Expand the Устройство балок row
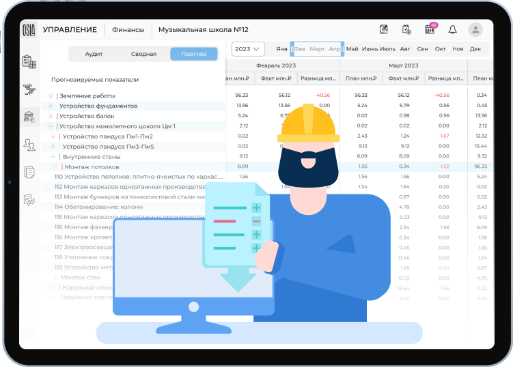Screen dimensions: 513x367 tap(51, 116)
